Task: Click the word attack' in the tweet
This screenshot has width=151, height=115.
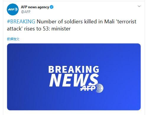Action: tap(14, 29)
